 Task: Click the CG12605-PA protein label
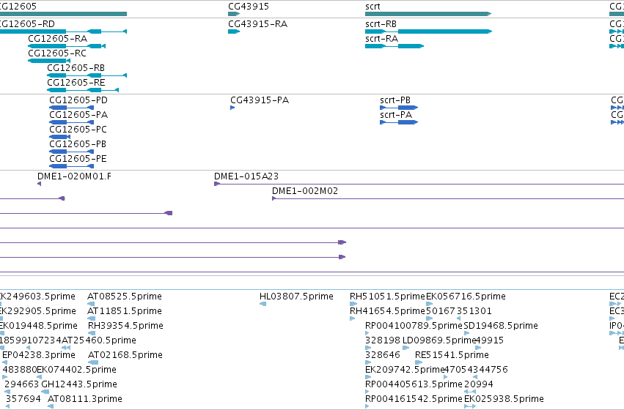(78, 115)
